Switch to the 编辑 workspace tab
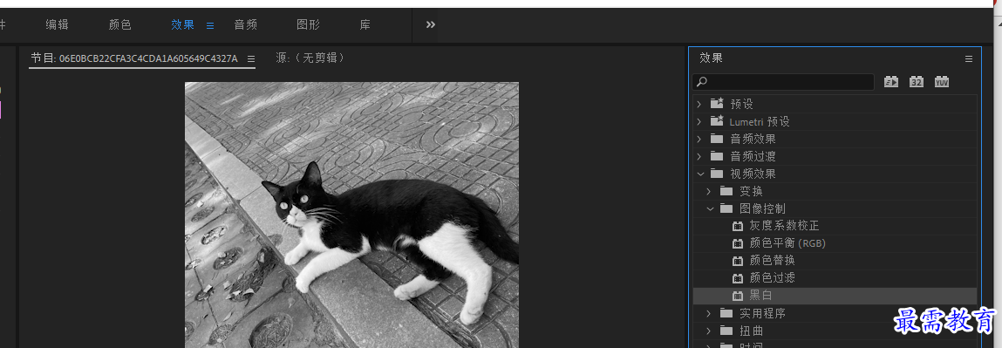1002x348 pixels. pyautogui.click(x=57, y=25)
